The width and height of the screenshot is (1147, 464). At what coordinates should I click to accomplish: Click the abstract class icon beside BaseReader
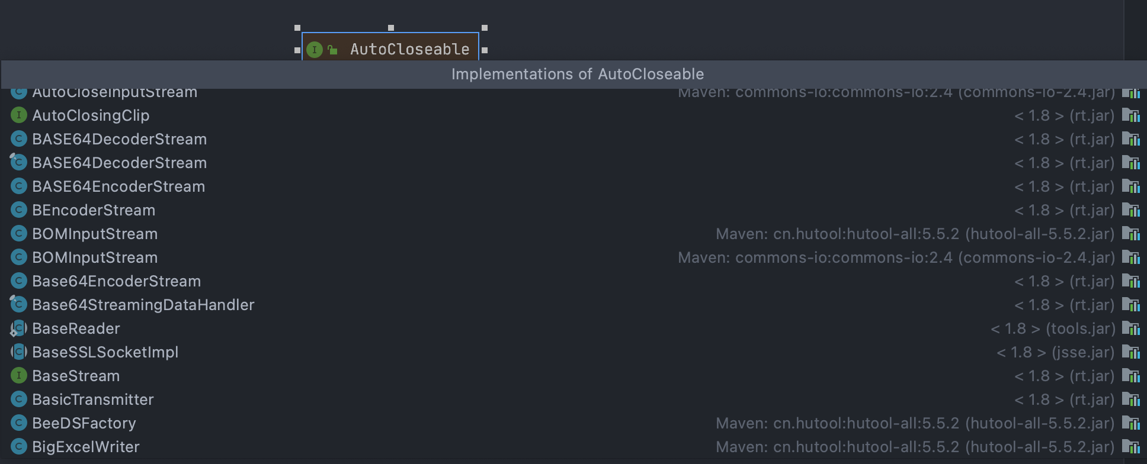coord(19,328)
